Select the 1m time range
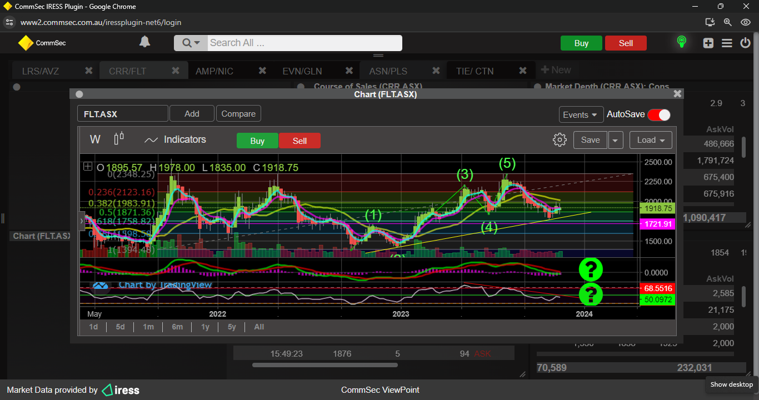Screen dimensions: 759x400 (148, 327)
